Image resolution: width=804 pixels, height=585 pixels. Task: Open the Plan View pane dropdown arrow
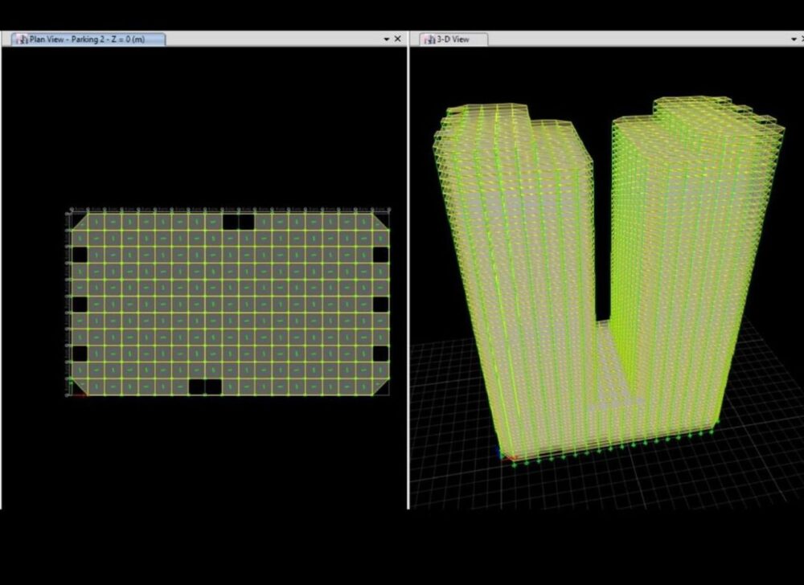[385, 39]
